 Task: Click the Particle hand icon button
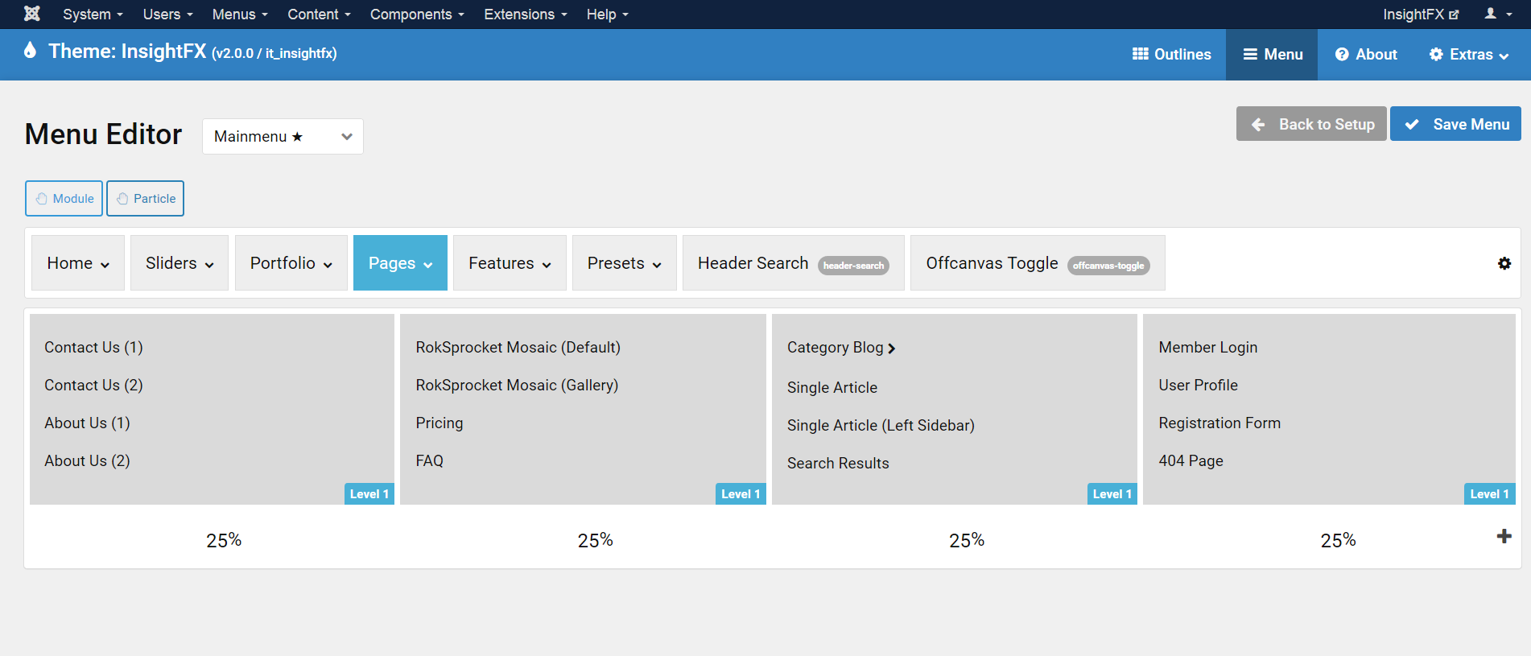(145, 198)
